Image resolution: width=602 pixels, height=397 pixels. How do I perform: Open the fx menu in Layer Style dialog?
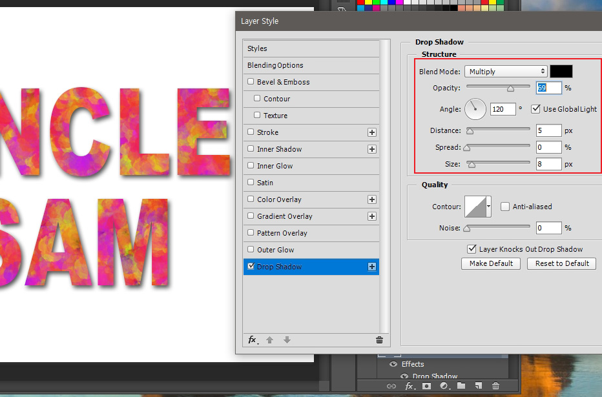tap(253, 340)
